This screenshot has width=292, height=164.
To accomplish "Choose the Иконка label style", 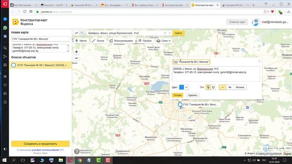I will tap(240, 87).
